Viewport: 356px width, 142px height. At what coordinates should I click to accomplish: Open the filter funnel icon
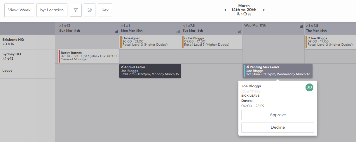tap(76, 10)
